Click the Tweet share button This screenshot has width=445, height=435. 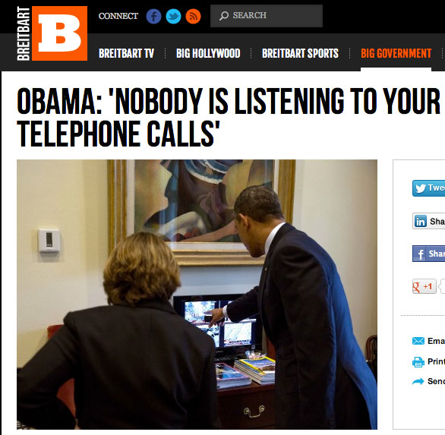[x=428, y=188]
